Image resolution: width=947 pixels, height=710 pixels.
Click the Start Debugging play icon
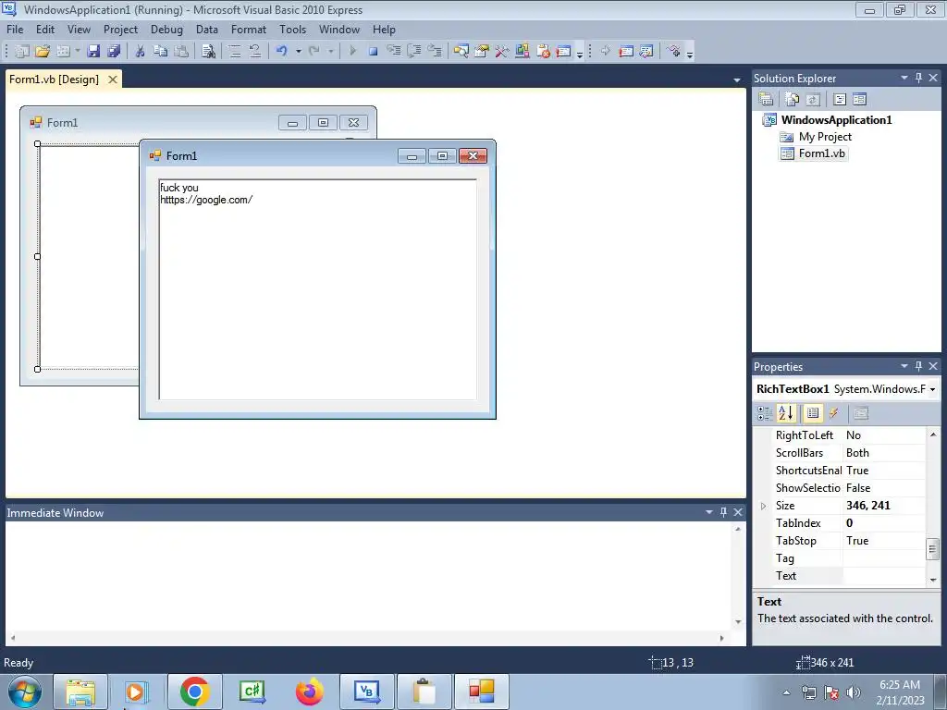pyautogui.click(x=352, y=52)
